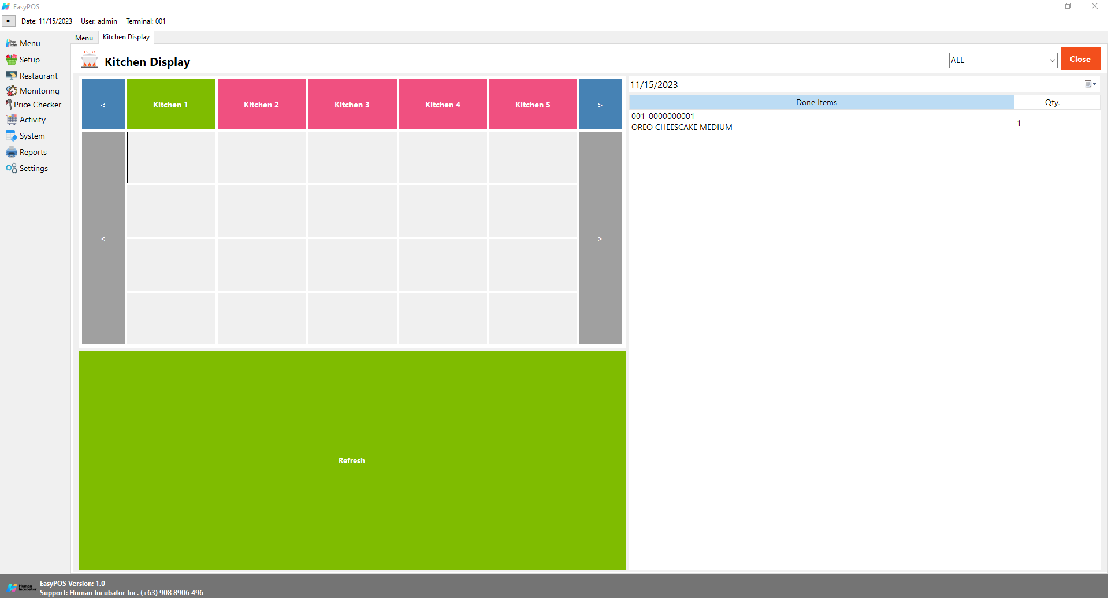
Task: Select the Kitchen 3 station button
Action: pos(352,105)
